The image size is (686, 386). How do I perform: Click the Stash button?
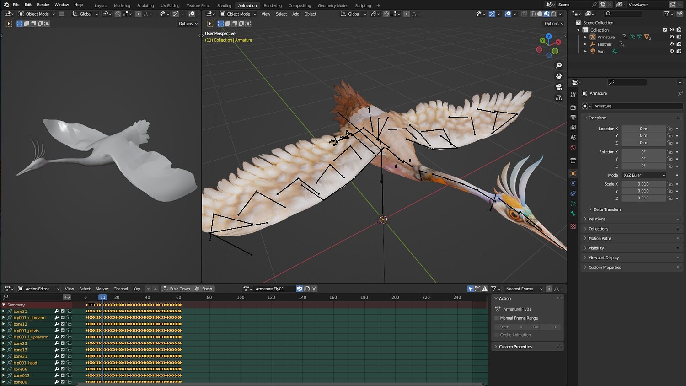coord(204,289)
